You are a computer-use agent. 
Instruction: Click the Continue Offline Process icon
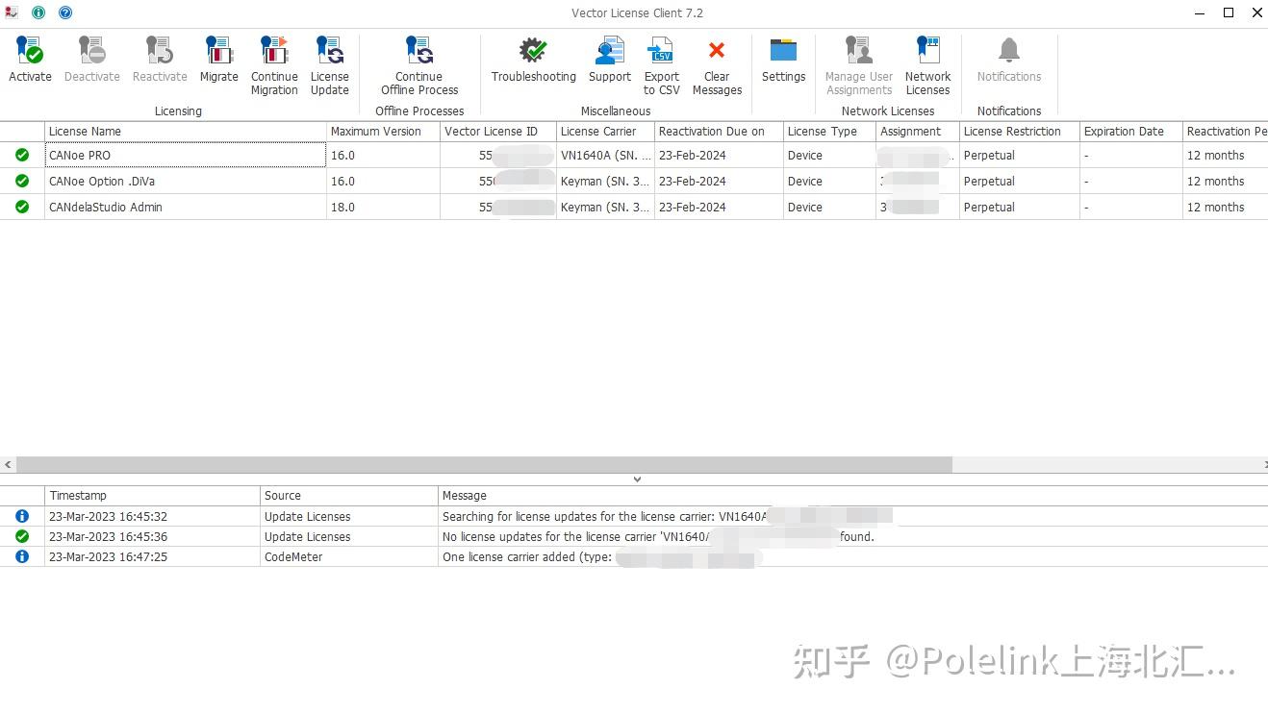pos(418,58)
